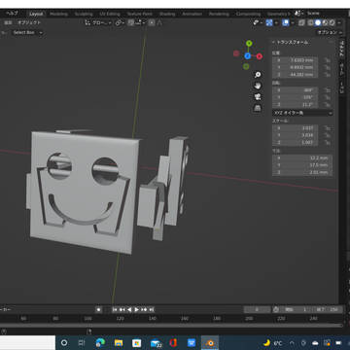This screenshot has width=350, height=350.
Task: Toggle lock on scale Z
Action: point(327,142)
